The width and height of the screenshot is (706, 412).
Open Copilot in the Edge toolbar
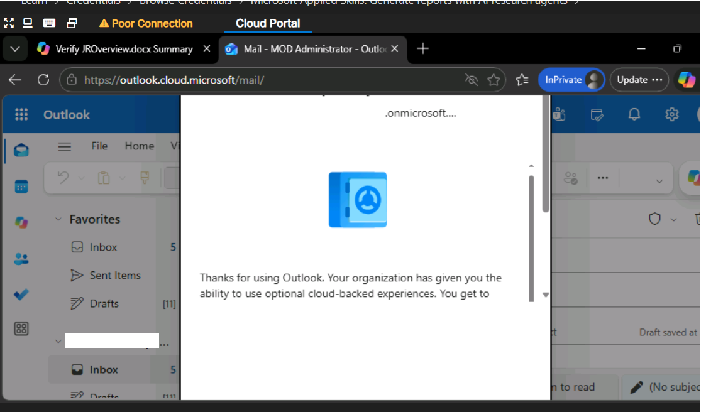tap(687, 80)
